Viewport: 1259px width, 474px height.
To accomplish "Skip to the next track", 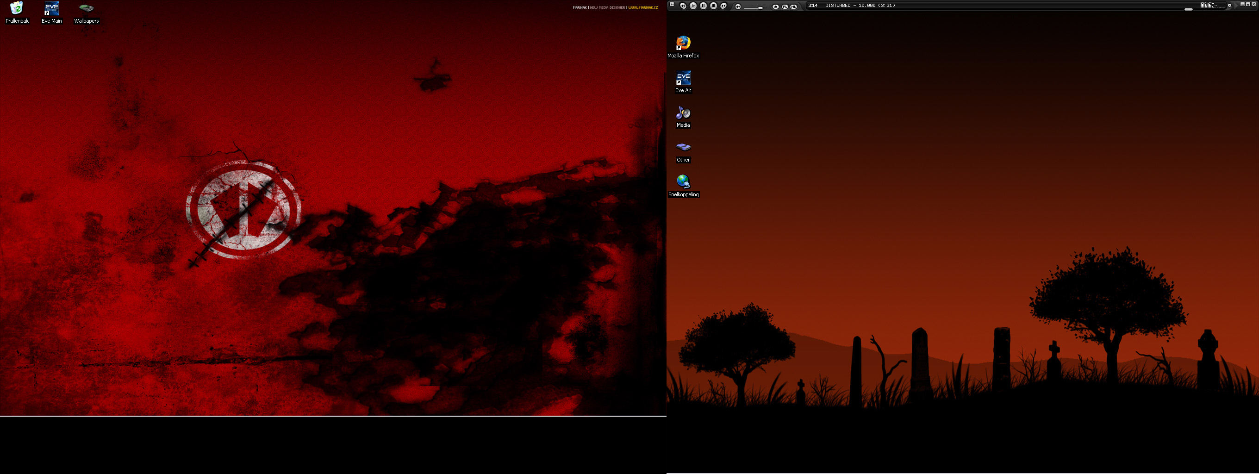I will click(724, 6).
